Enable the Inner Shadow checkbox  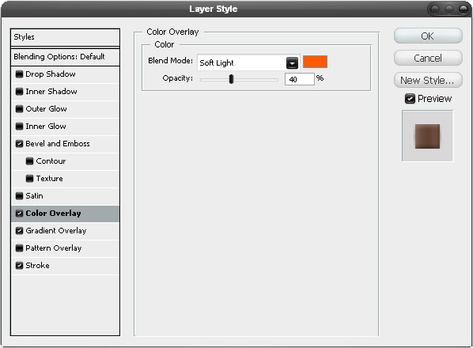pos(19,92)
